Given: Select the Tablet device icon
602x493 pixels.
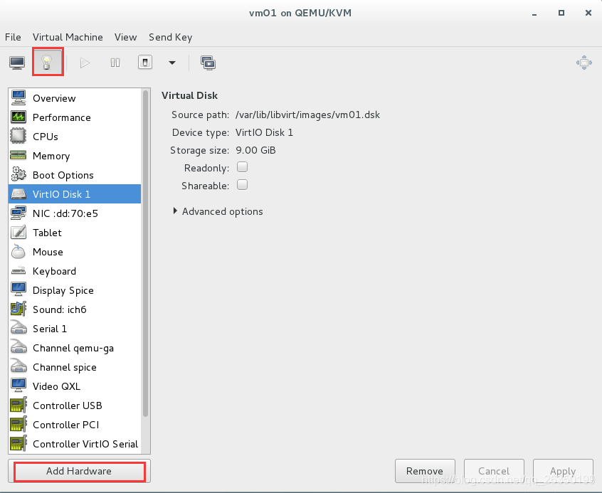Looking at the screenshot, I should tap(19, 233).
